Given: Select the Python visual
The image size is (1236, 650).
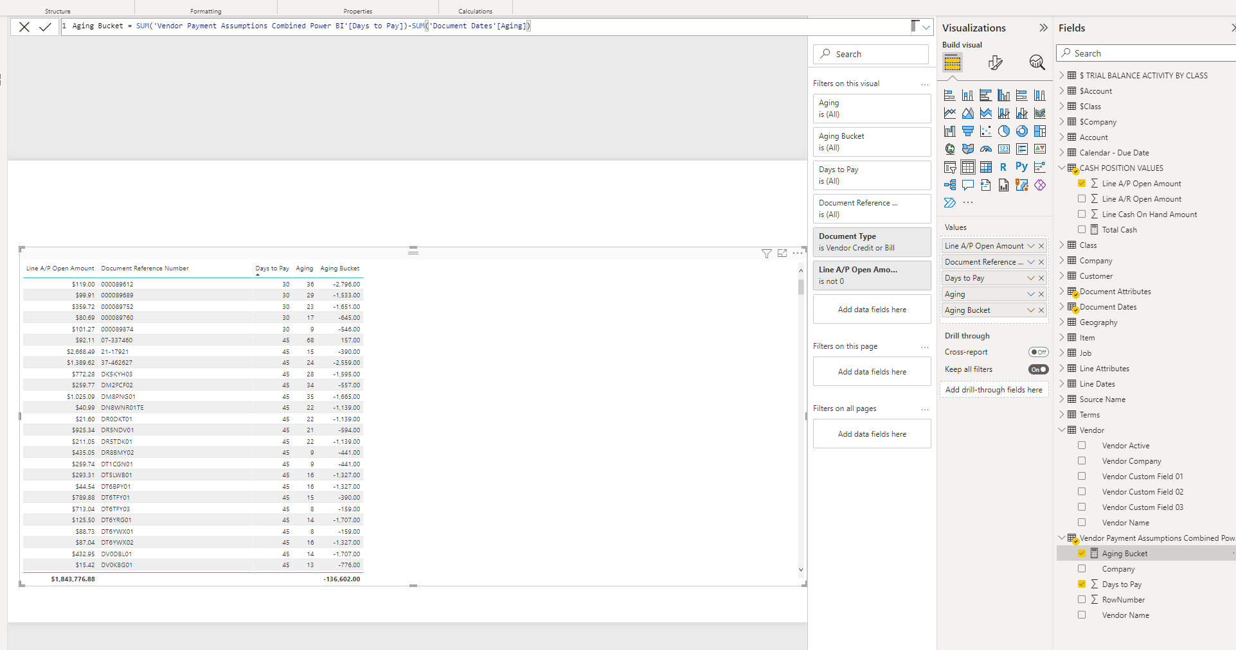Looking at the screenshot, I should (x=1022, y=167).
